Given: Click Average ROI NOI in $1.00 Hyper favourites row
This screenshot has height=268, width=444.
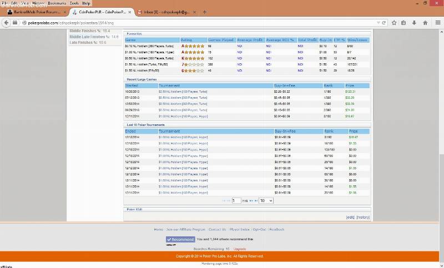Looking at the screenshot, I should 269,52.
